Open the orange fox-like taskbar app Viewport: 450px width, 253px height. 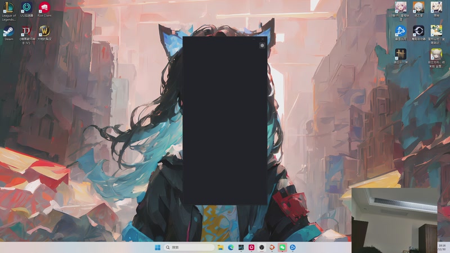pyautogui.click(x=272, y=247)
